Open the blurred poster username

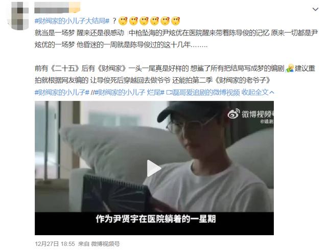point(57,8)
